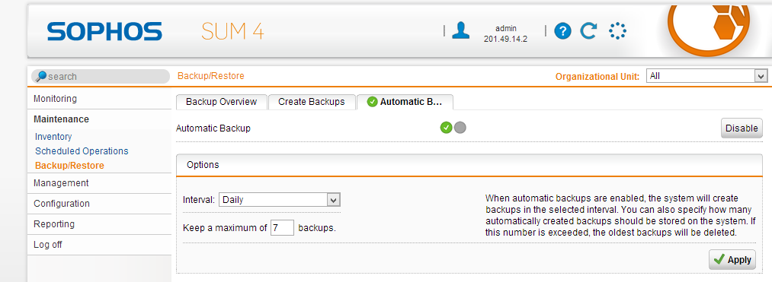The width and height of the screenshot is (772, 282).
Task: Click the Sophos logo
Action: click(104, 31)
